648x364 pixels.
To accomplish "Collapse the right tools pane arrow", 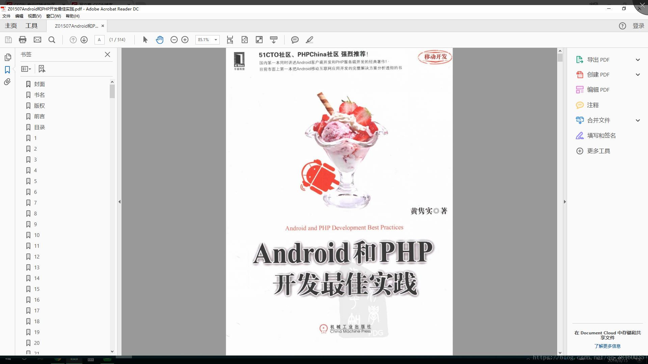I will click(565, 202).
